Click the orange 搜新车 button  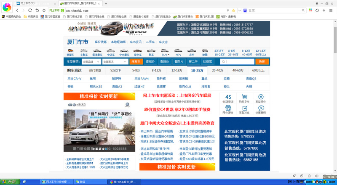pyautogui.click(x=136, y=61)
